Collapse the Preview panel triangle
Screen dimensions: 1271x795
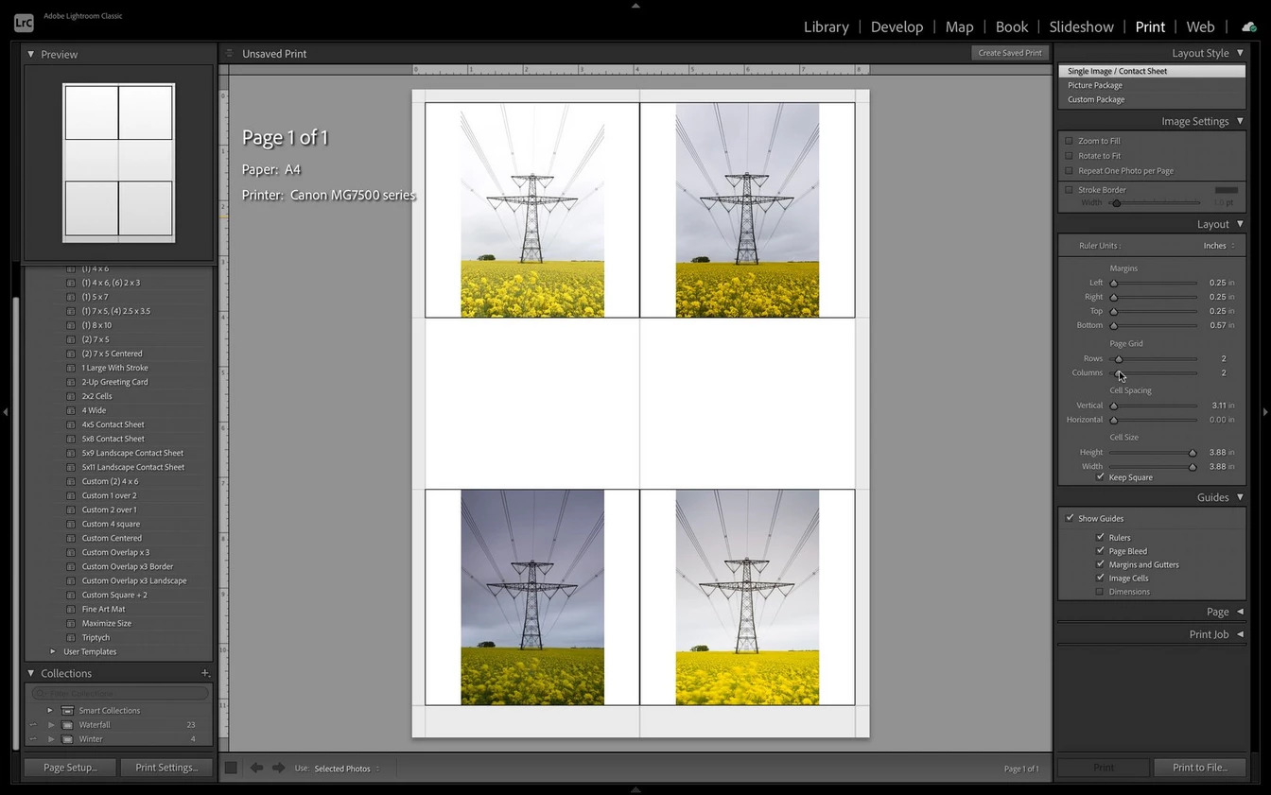click(x=30, y=54)
